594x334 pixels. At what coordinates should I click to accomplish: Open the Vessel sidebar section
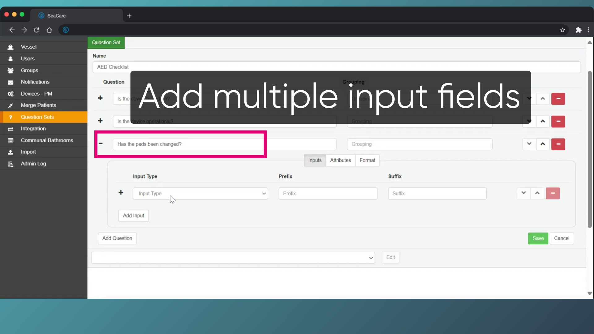(x=44, y=47)
